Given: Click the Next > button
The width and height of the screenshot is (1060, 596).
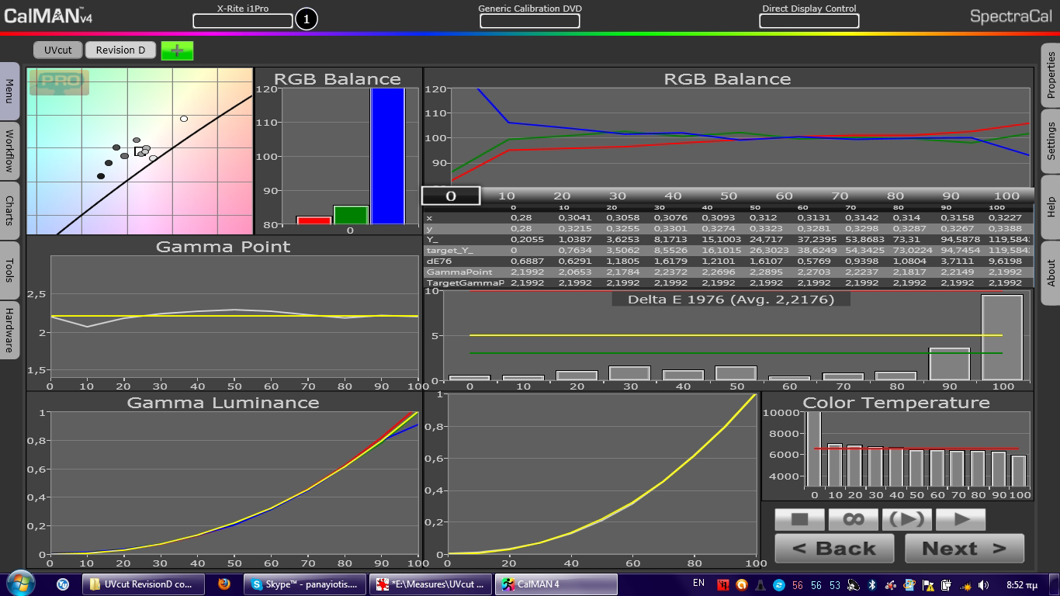Looking at the screenshot, I should pyautogui.click(x=965, y=549).
